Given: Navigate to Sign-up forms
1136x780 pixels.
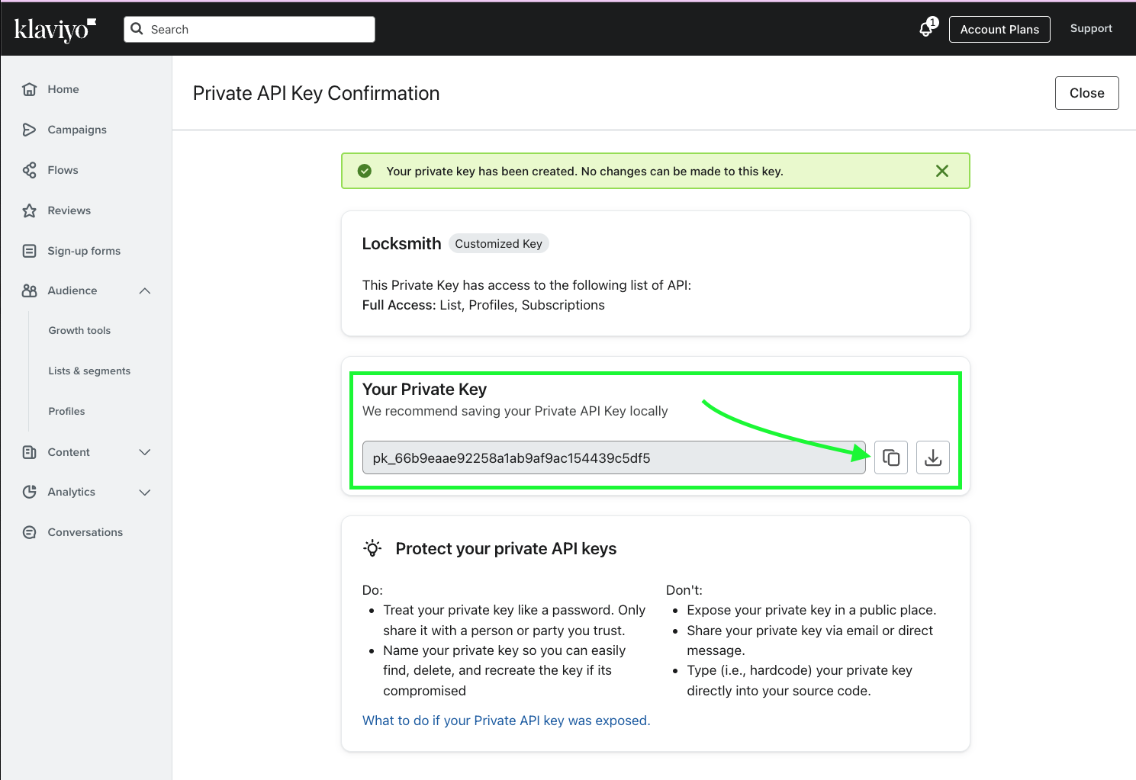Looking at the screenshot, I should (x=84, y=251).
